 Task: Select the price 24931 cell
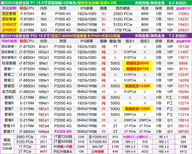(183, 30)
